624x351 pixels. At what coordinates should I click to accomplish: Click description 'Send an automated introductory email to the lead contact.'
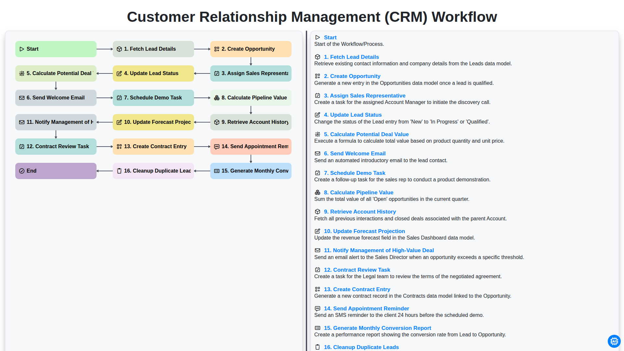(381, 161)
